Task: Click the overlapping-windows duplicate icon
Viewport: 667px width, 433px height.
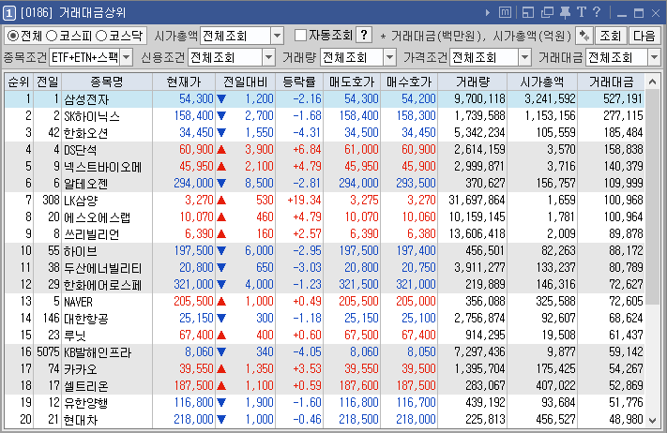Action: point(547,13)
